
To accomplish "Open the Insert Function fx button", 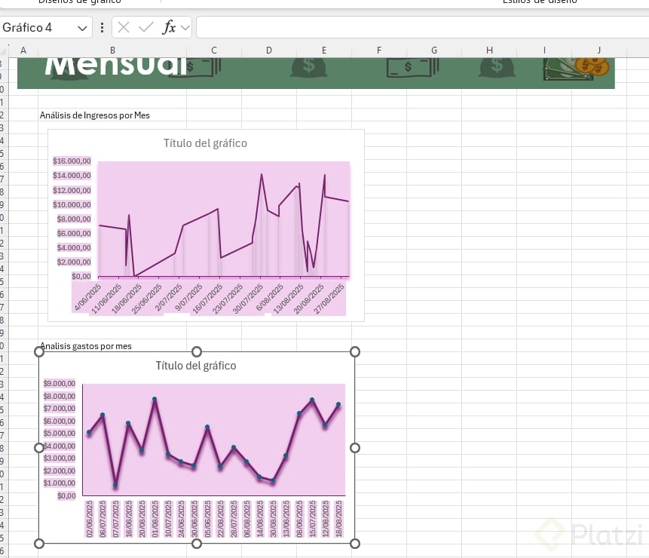I will (169, 27).
